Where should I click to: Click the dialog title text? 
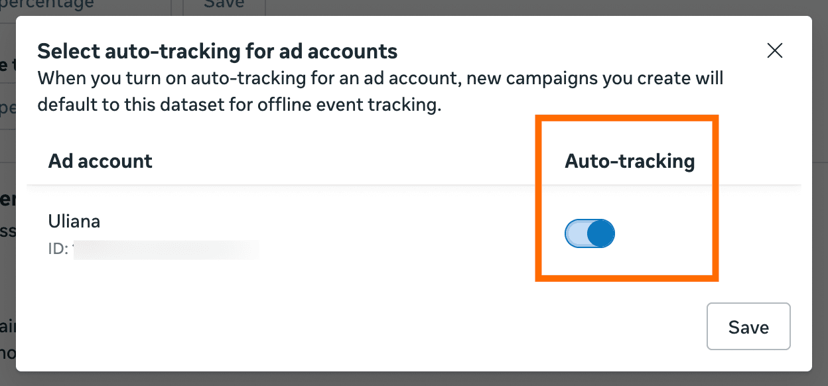point(218,51)
